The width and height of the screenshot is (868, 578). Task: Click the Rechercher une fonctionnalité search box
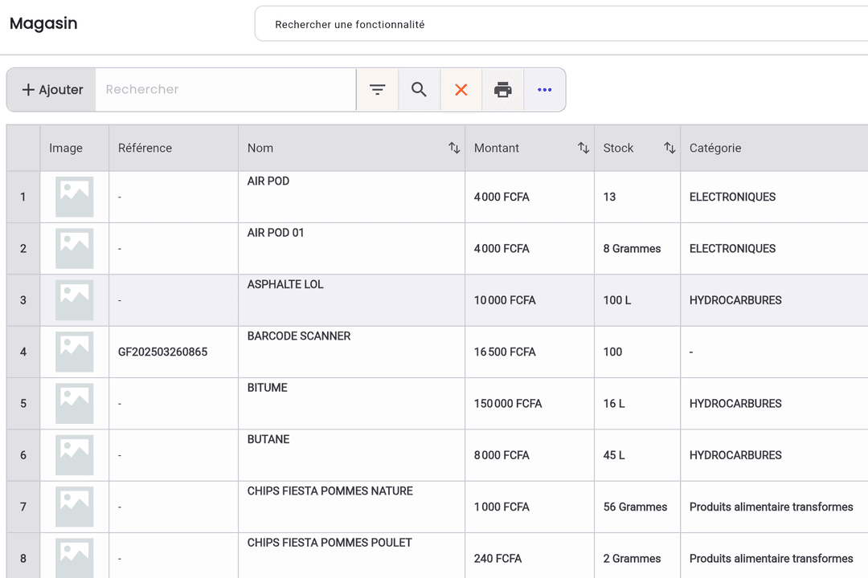click(563, 25)
